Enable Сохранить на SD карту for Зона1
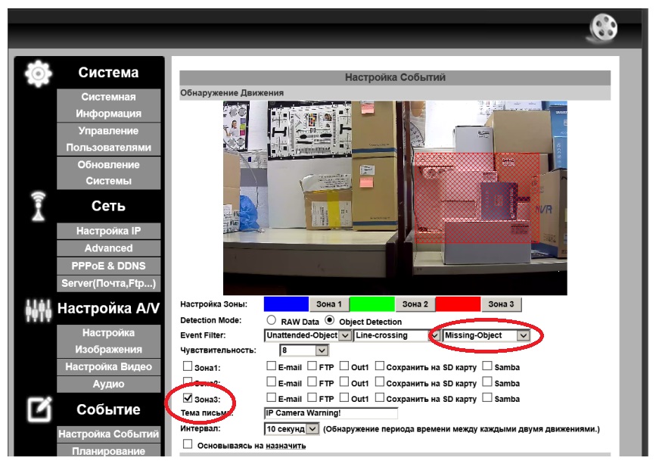The height and width of the screenshot is (467, 659). (379, 366)
